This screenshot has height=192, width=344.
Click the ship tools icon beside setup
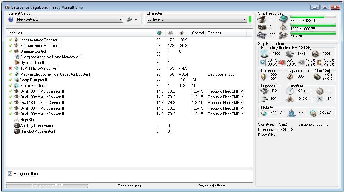tap(130, 20)
